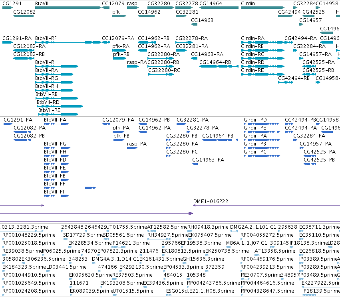This screenshot has height=297, width=340.
Task: Select protein CG14964-PB
Action: coord(218,136)
